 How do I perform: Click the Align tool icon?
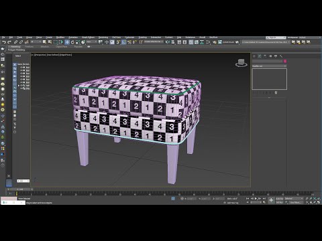[173, 42]
